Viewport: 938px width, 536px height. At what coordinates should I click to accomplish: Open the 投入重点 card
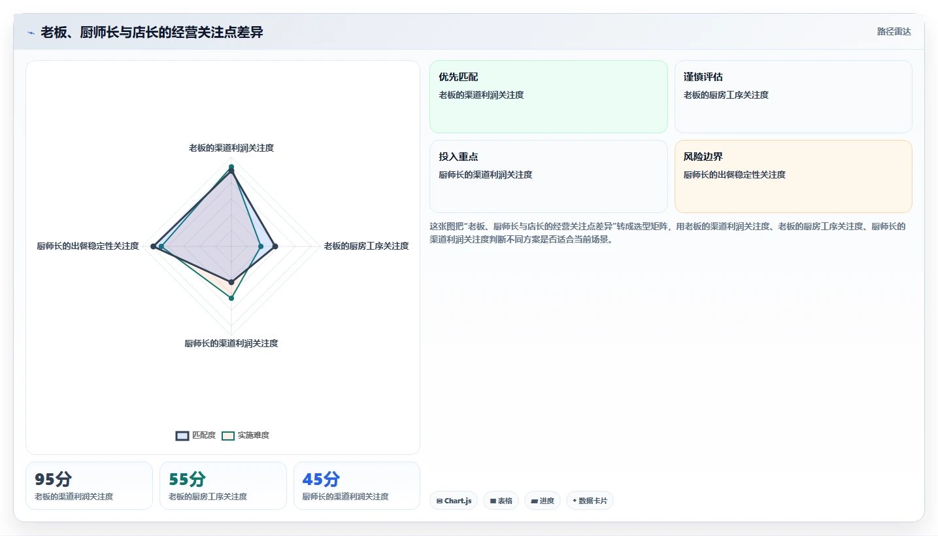click(x=548, y=176)
